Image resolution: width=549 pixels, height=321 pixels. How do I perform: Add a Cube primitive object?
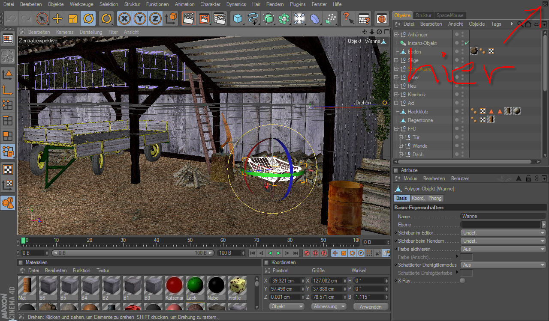pyautogui.click(x=238, y=19)
